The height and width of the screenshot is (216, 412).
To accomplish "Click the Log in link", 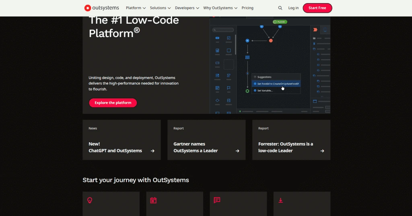I will tap(293, 8).
